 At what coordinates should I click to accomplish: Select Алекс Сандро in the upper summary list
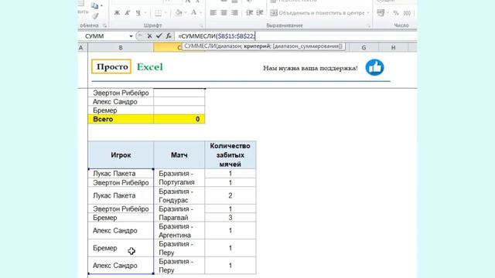(x=121, y=102)
